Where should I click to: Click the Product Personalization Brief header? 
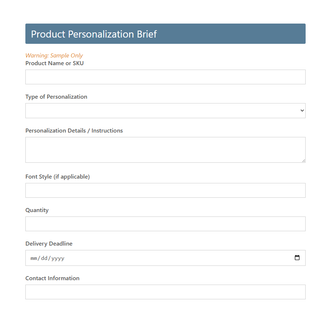(94, 34)
